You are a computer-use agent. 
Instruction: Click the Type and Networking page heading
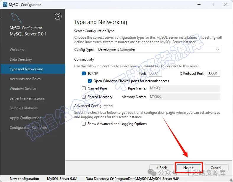point(101,22)
